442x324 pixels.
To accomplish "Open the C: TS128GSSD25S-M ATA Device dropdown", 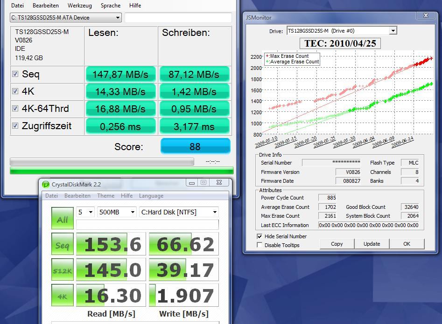I will (66, 17).
